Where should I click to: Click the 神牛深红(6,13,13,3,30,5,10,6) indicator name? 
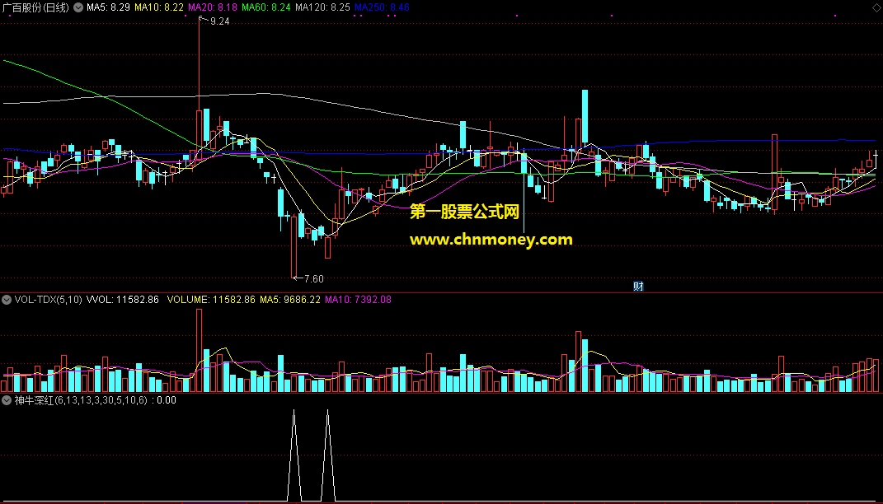pyautogui.click(x=81, y=400)
